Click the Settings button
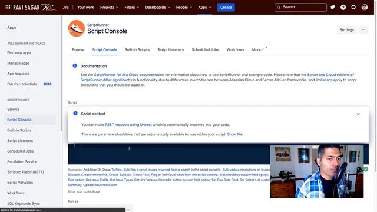 click(x=347, y=30)
